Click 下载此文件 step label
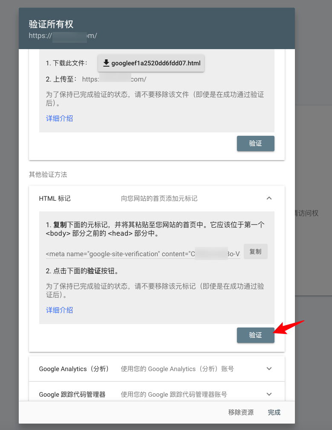 [x=66, y=63]
